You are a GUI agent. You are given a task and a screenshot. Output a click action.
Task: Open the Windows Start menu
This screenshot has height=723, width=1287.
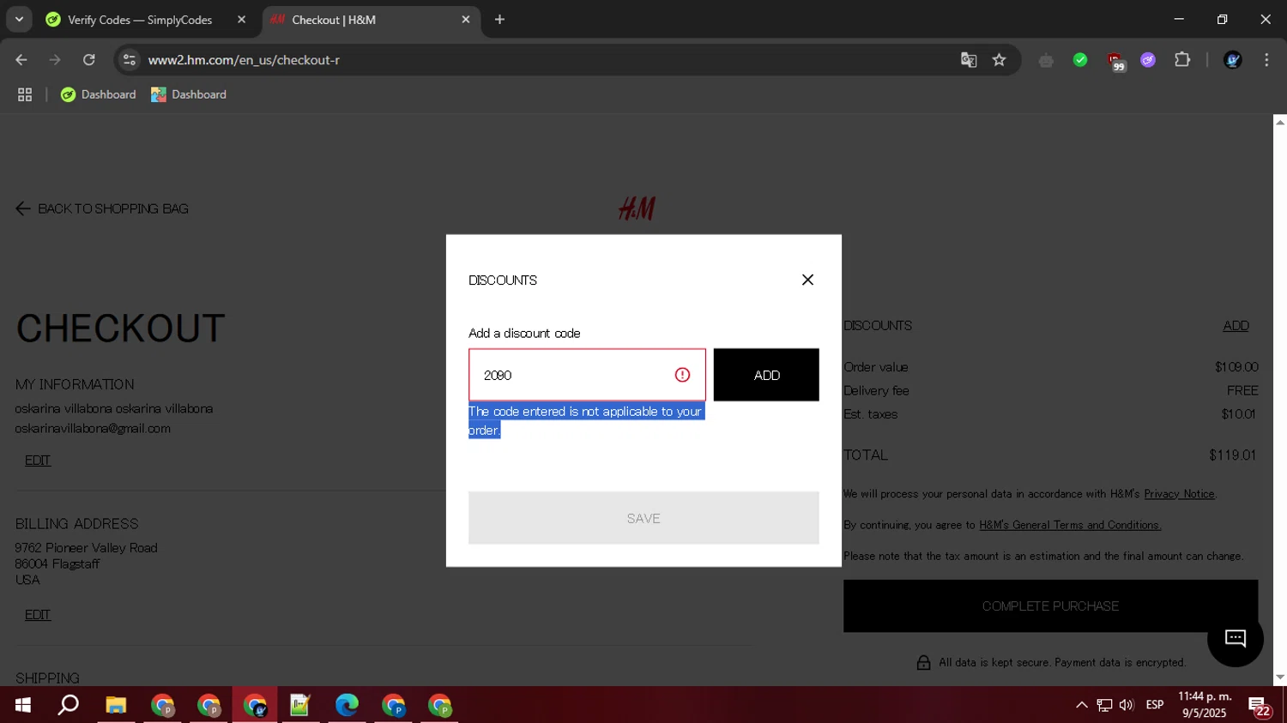(x=23, y=705)
